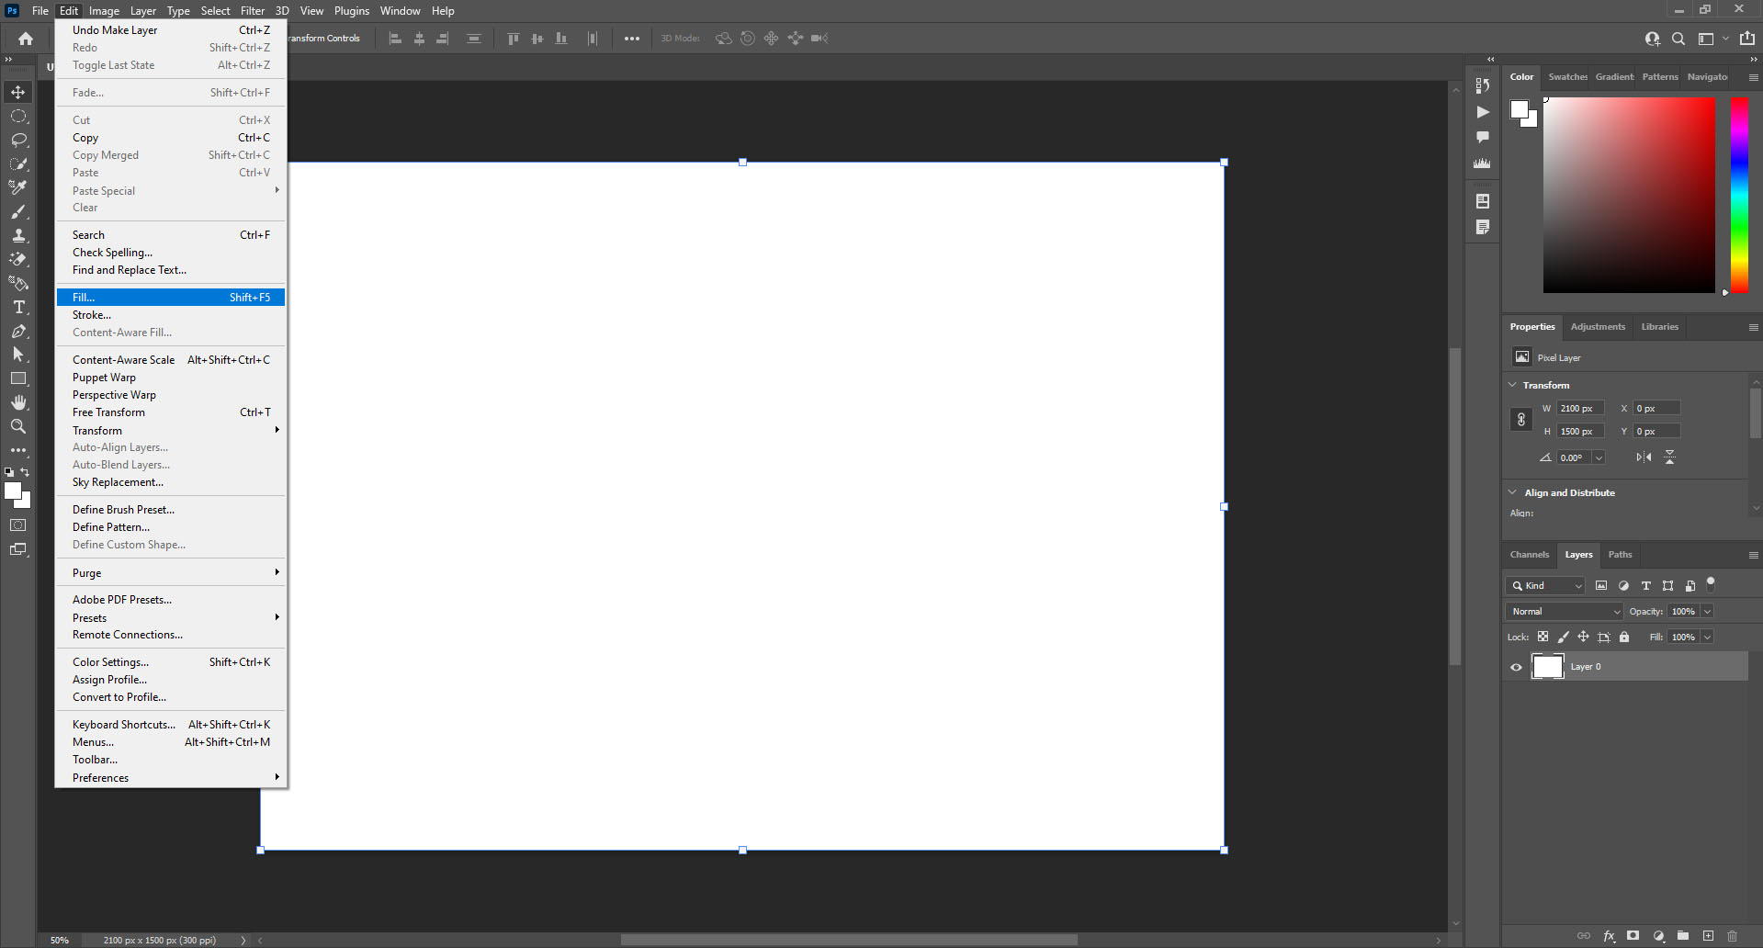
Task: Select the Move tool
Action: 18,92
